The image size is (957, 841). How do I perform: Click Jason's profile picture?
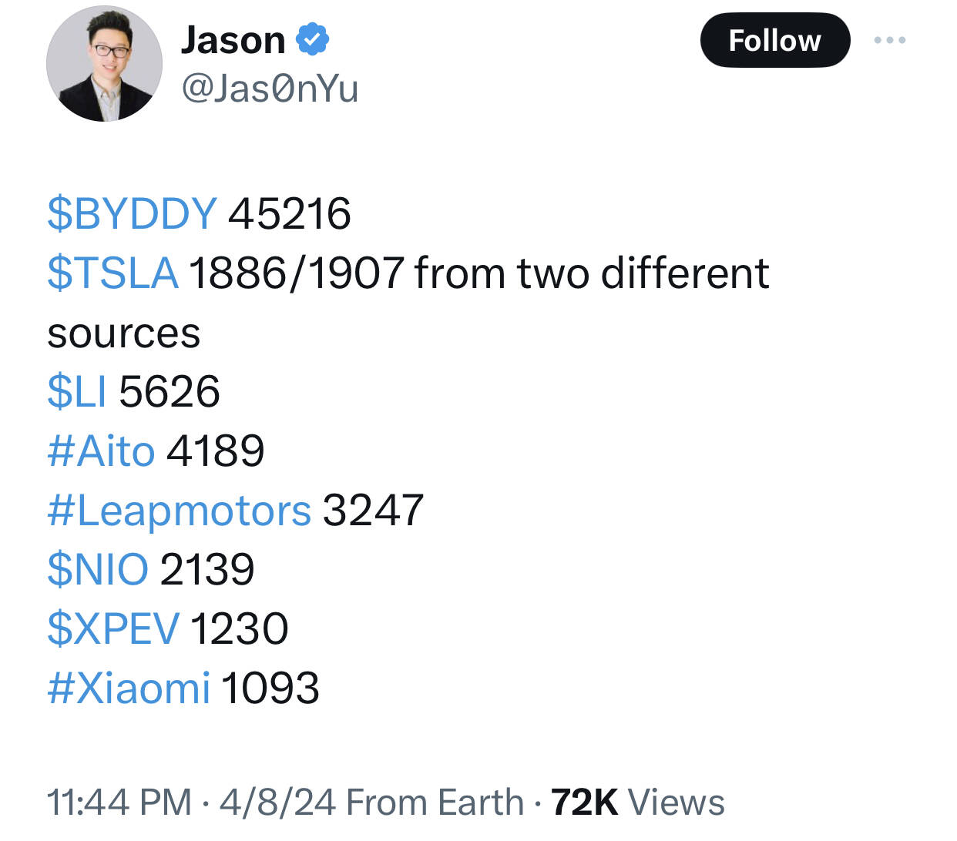pyautogui.click(x=104, y=63)
